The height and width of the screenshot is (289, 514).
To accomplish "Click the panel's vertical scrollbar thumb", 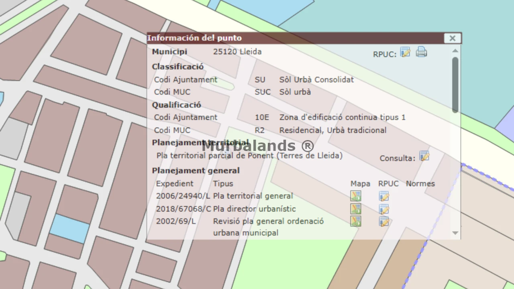I will [x=455, y=85].
